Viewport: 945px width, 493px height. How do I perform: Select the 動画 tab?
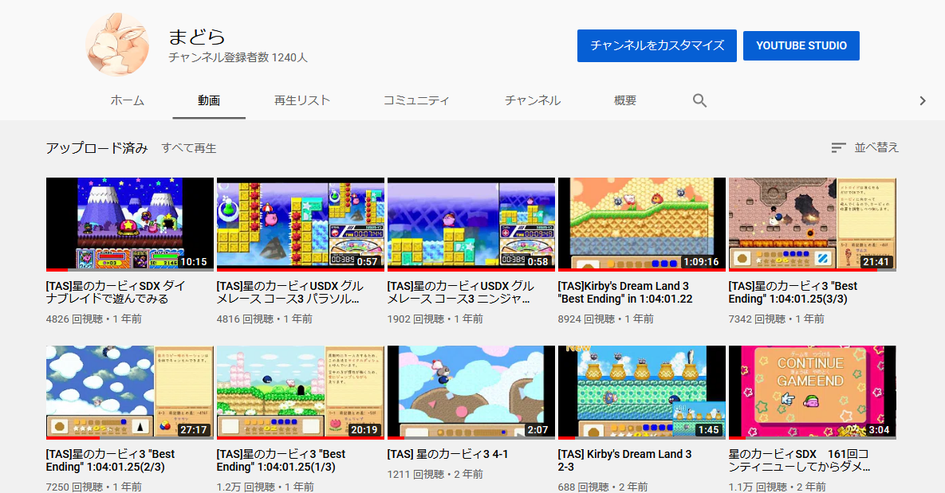(208, 100)
